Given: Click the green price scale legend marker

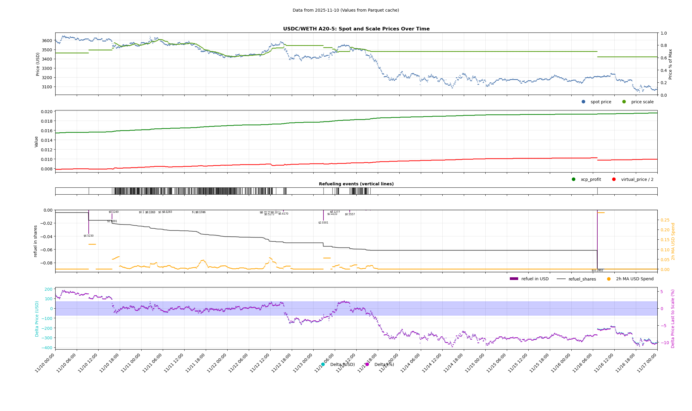Looking at the screenshot, I should point(624,102).
